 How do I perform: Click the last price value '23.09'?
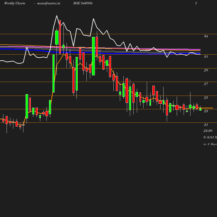(208, 131)
